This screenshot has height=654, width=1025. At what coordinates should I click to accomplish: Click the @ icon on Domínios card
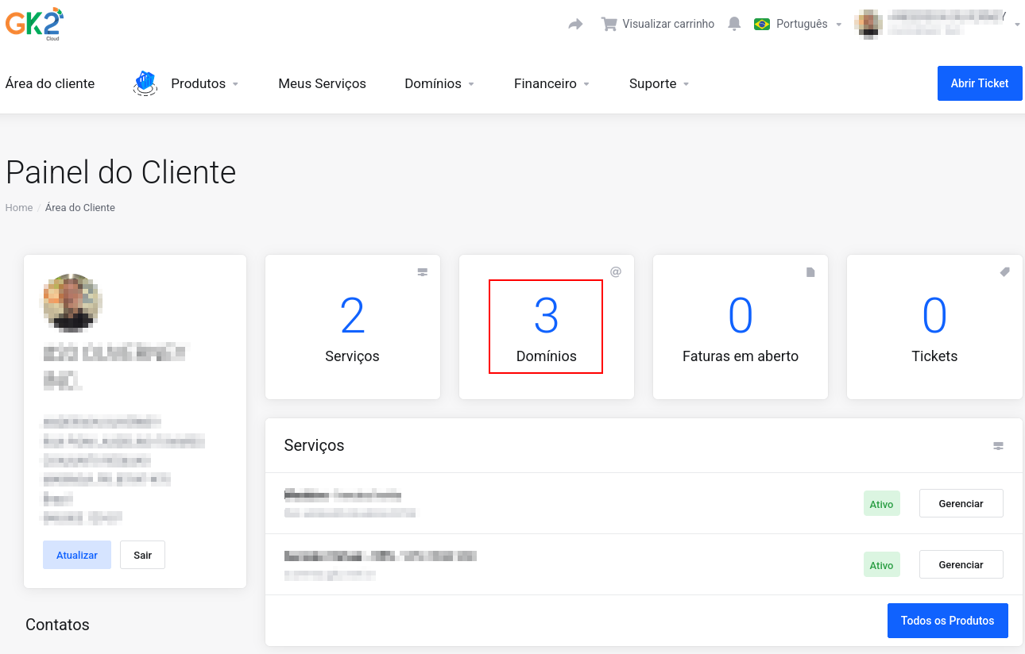click(x=616, y=272)
